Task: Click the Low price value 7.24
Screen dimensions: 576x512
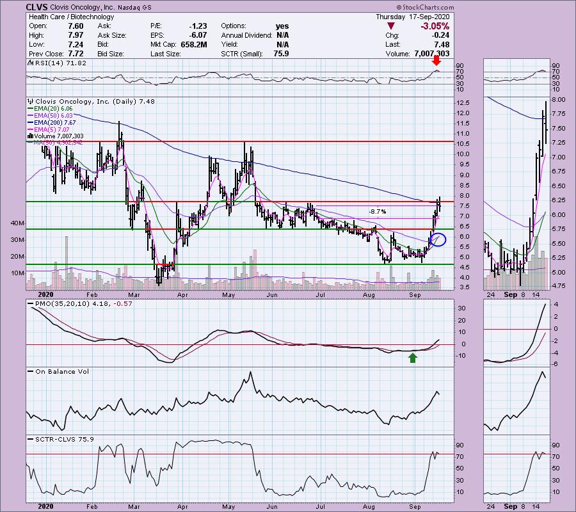Action: [x=76, y=44]
